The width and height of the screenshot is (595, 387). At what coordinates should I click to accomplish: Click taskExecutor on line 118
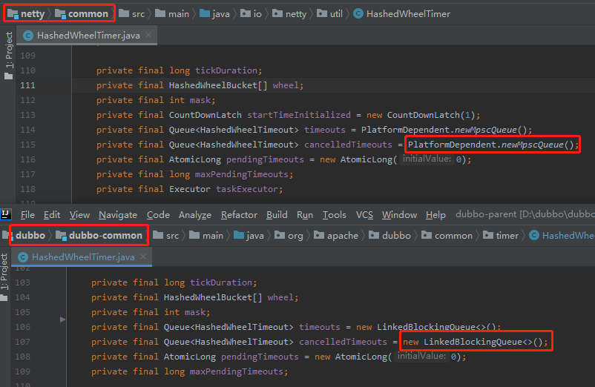247,189
